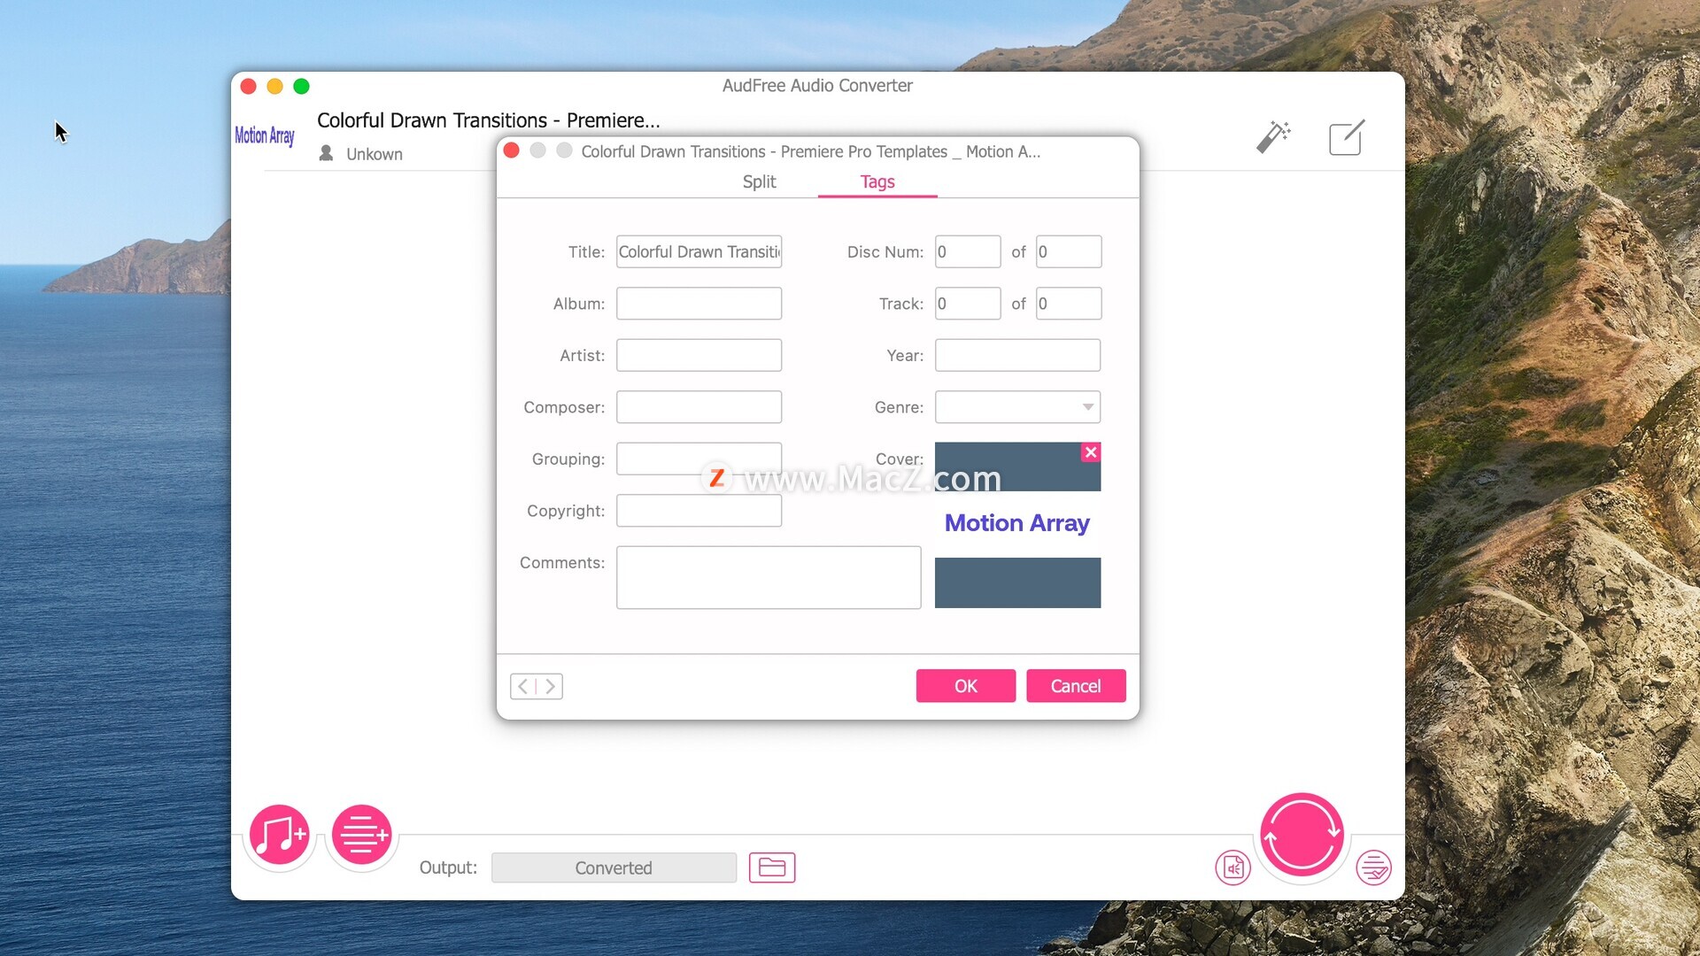This screenshot has height=956, width=1700.
Task: Click the add playlist menu button
Action: tap(361, 834)
